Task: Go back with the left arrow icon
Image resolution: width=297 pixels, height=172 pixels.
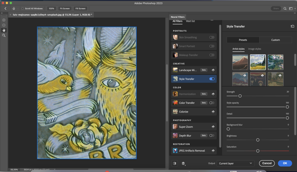Action: (x=5, y=8)
